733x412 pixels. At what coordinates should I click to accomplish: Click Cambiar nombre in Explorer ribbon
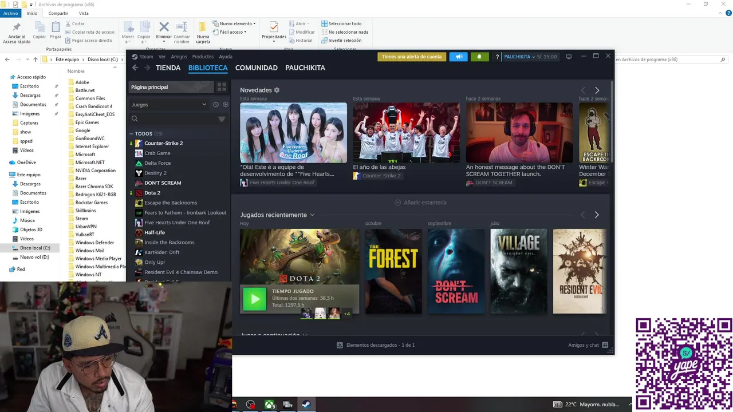[182, 33]
